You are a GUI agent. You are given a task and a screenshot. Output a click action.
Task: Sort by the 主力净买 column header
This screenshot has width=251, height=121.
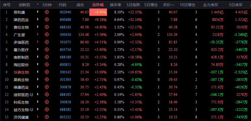pyautogui.click(x=211, y=5)
